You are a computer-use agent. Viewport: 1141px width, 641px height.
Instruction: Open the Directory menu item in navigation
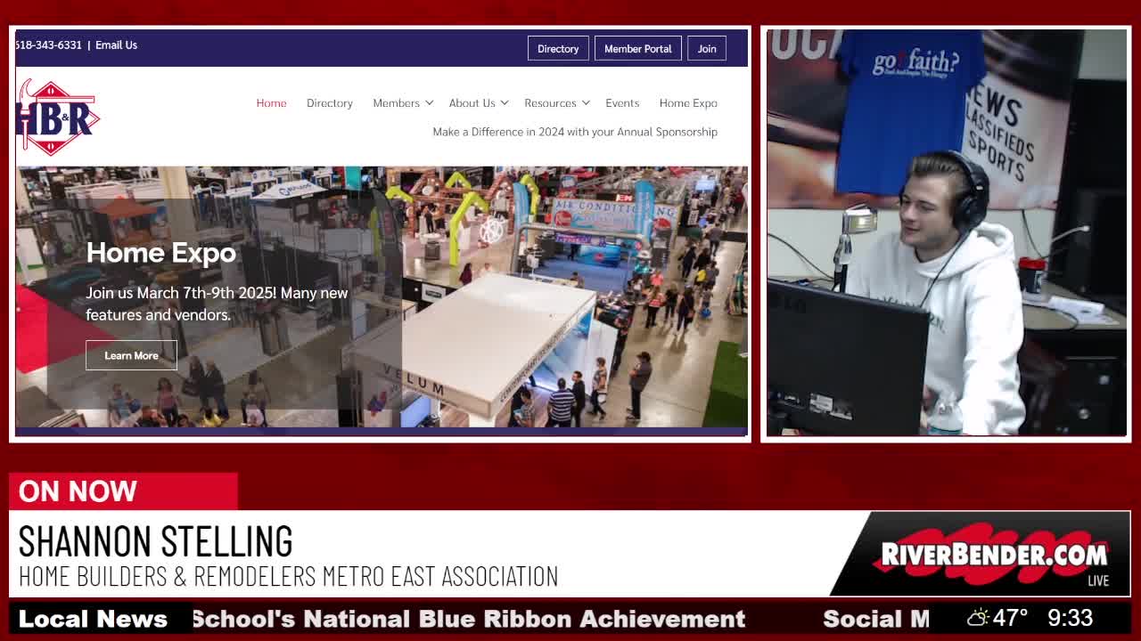click(x=330, y=103)
